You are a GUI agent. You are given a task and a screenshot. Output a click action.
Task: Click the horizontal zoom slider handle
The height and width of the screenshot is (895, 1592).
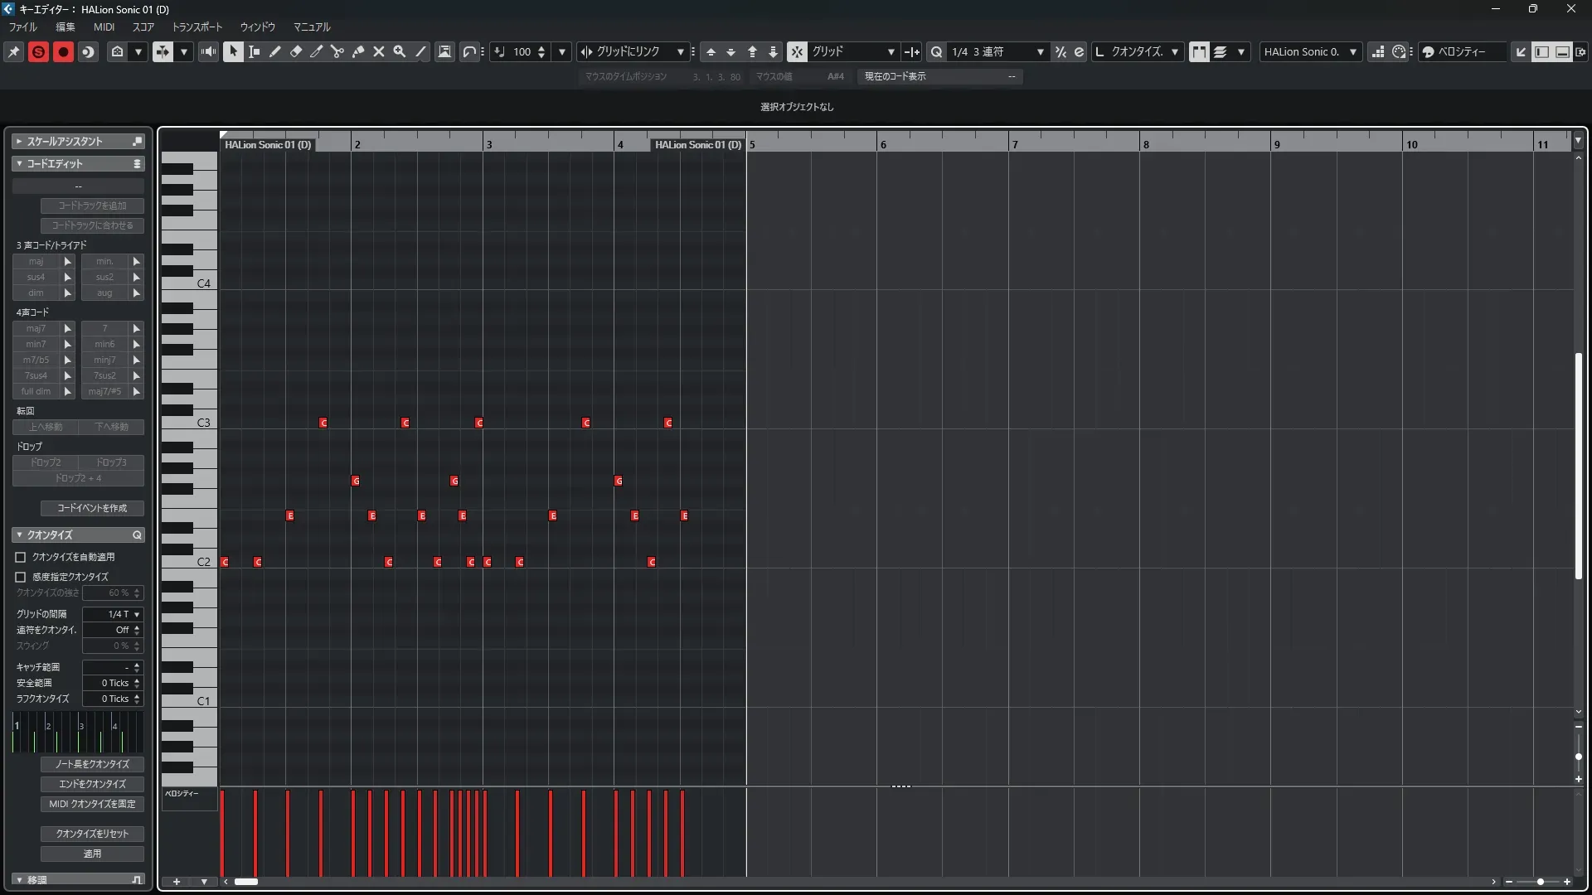point(1541,882)
